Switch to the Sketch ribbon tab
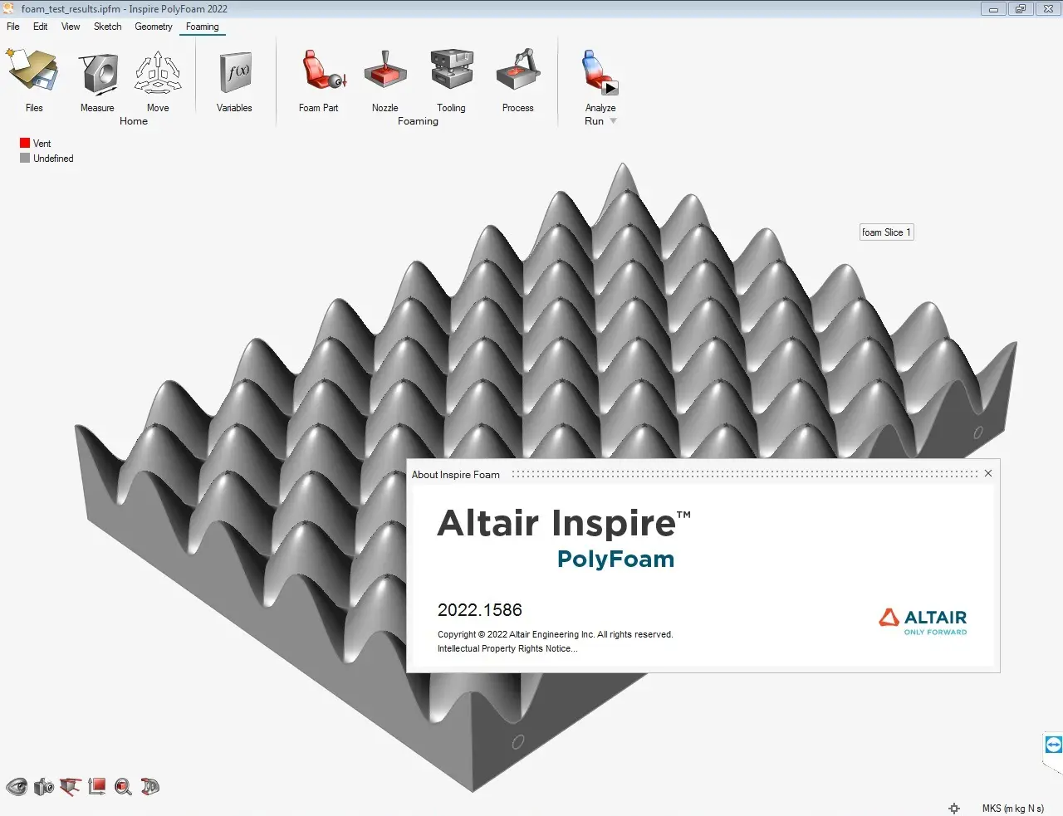The height and width of the screenshot is (816, 1063). (x=107, y=27)
